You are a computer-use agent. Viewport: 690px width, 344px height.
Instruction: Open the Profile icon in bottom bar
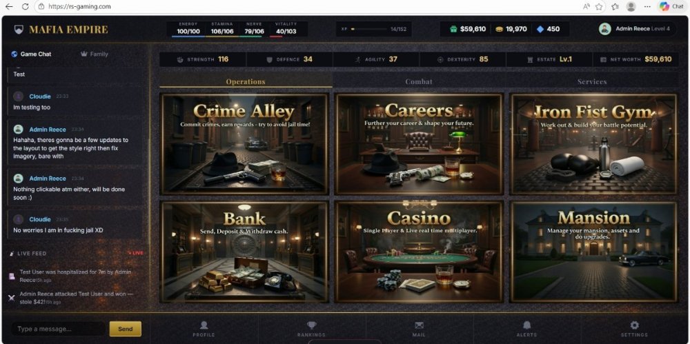click(x=204, y=325)
